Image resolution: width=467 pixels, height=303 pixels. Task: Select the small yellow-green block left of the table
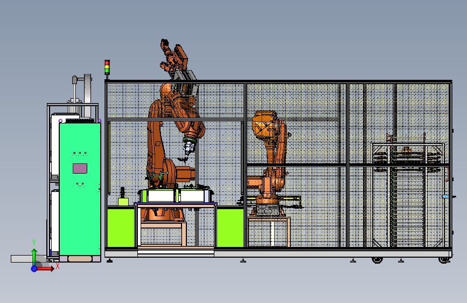click(x=123, y=202)
